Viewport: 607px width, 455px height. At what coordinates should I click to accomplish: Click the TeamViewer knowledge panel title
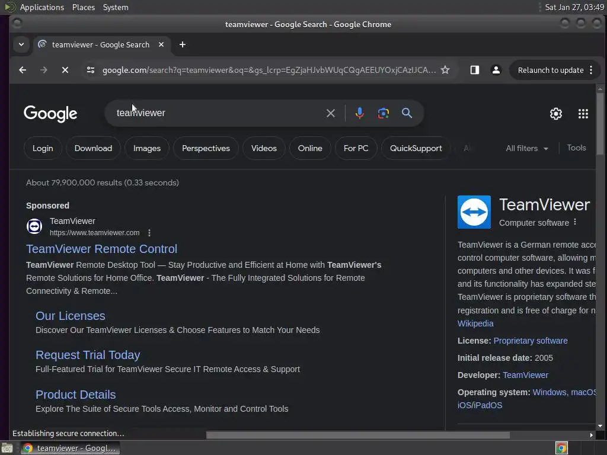coord(544,204)
